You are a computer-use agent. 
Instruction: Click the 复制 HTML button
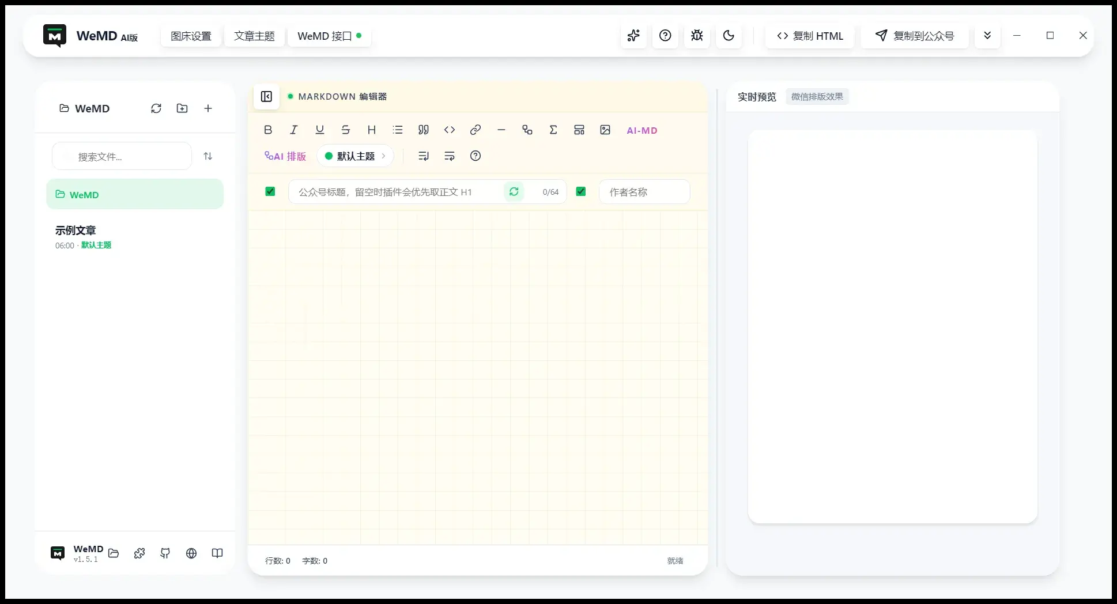pos(810,36)
